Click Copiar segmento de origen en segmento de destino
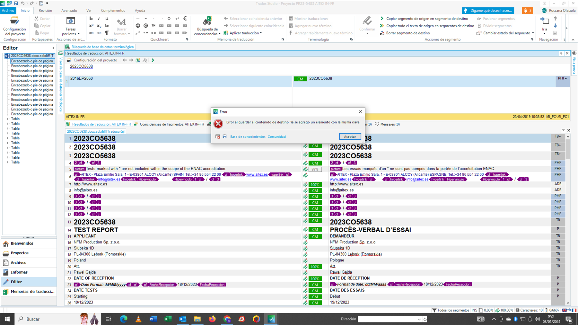 coord(424,19)
